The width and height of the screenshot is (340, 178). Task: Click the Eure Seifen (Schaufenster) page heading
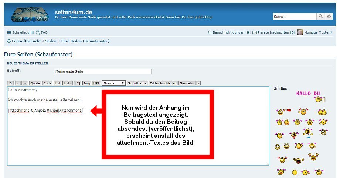(38, 54)
